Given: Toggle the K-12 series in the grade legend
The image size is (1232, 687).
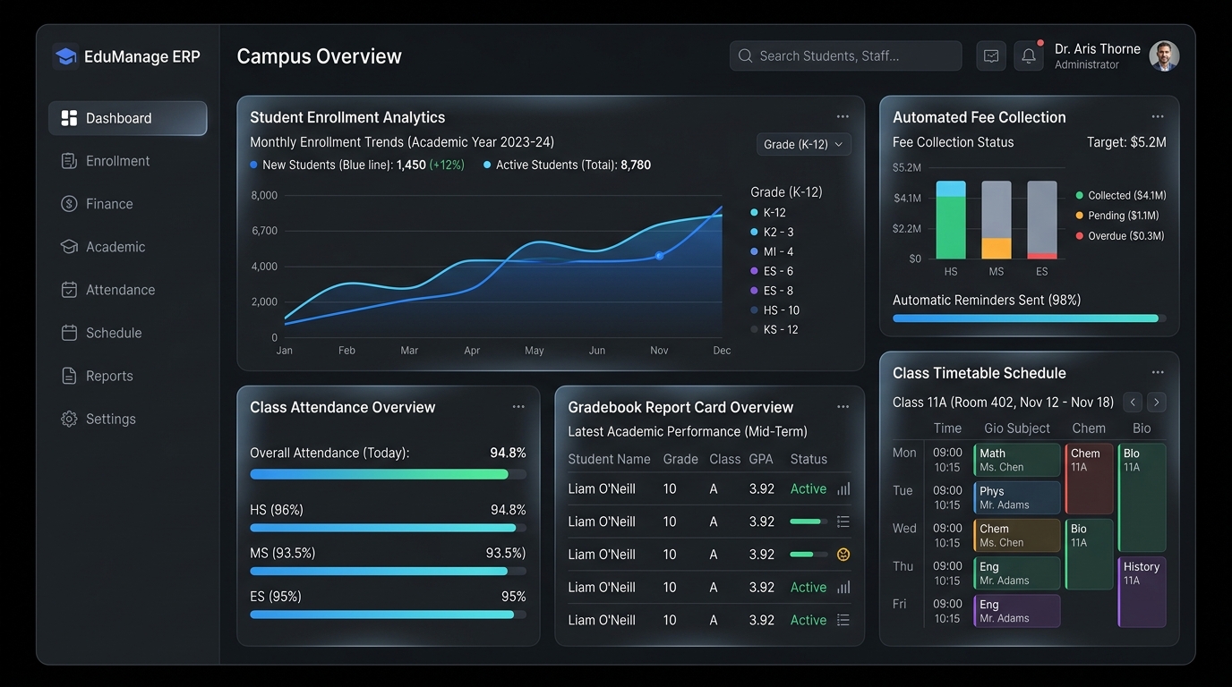Looking at the screenshot, I should [767, 213].
